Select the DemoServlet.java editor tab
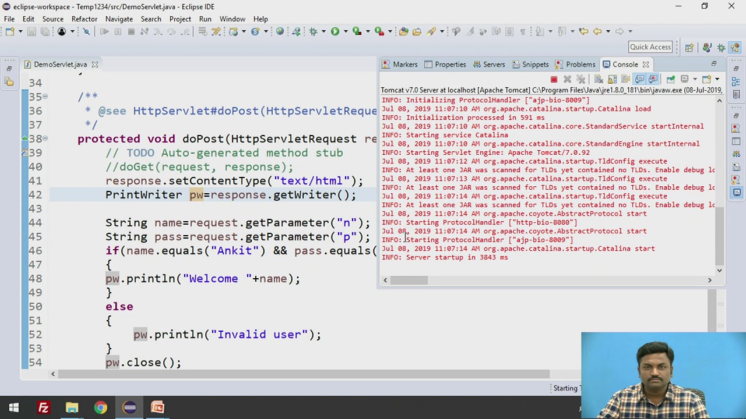This screenshot has height=419, width=746. pos(60,64)
